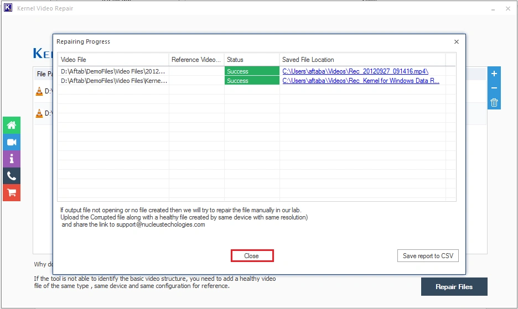Open the green Home sidebar icon

click(12, 125)
